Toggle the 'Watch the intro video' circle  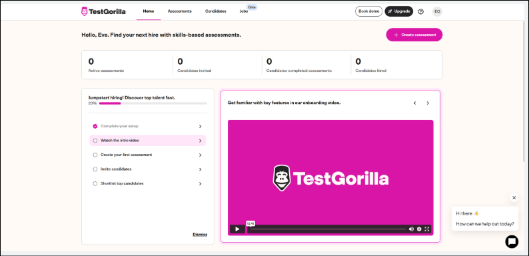95,141
